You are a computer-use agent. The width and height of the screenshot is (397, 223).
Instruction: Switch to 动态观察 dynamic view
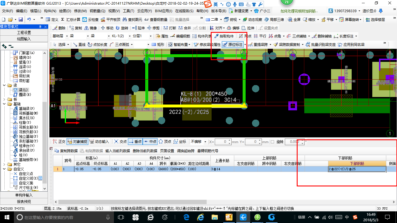click(x=252, y=19)
